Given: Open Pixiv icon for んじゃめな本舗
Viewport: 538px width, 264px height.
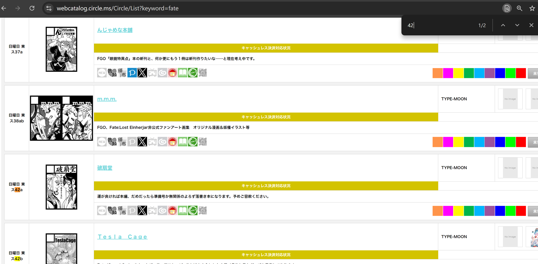Looking at the screenshot, I should point(132,73).
